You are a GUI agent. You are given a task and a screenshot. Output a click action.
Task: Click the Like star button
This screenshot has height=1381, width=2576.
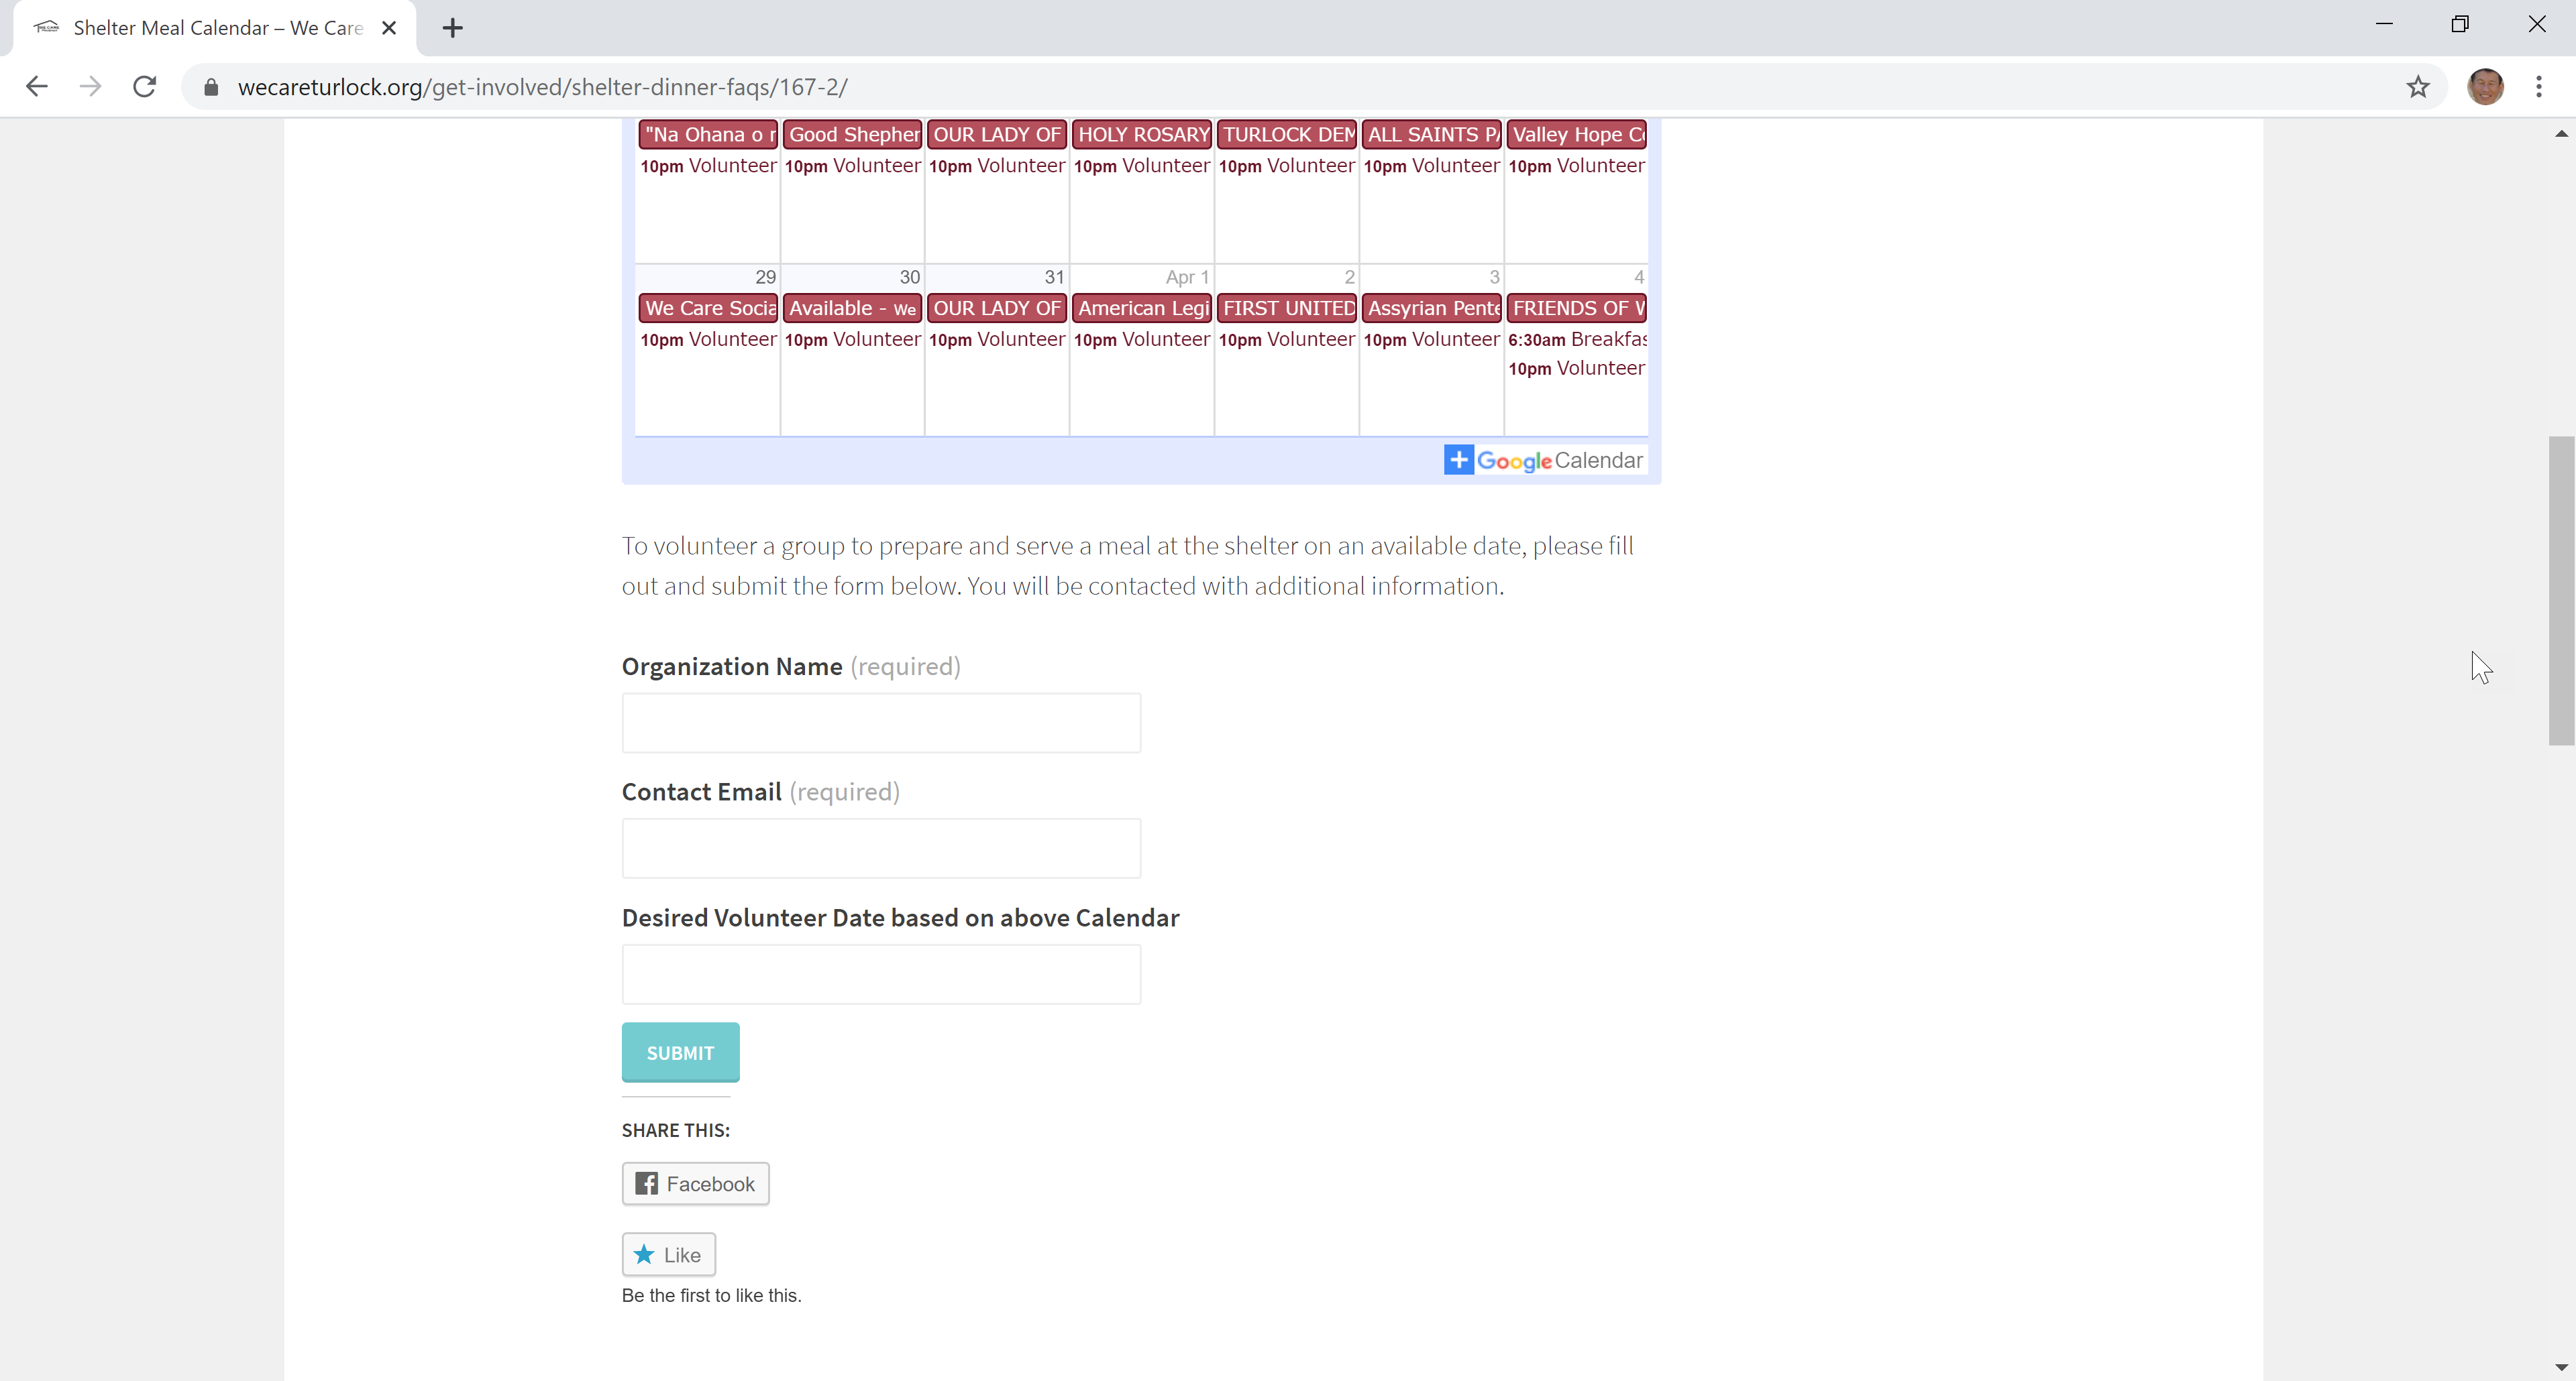668,1255
